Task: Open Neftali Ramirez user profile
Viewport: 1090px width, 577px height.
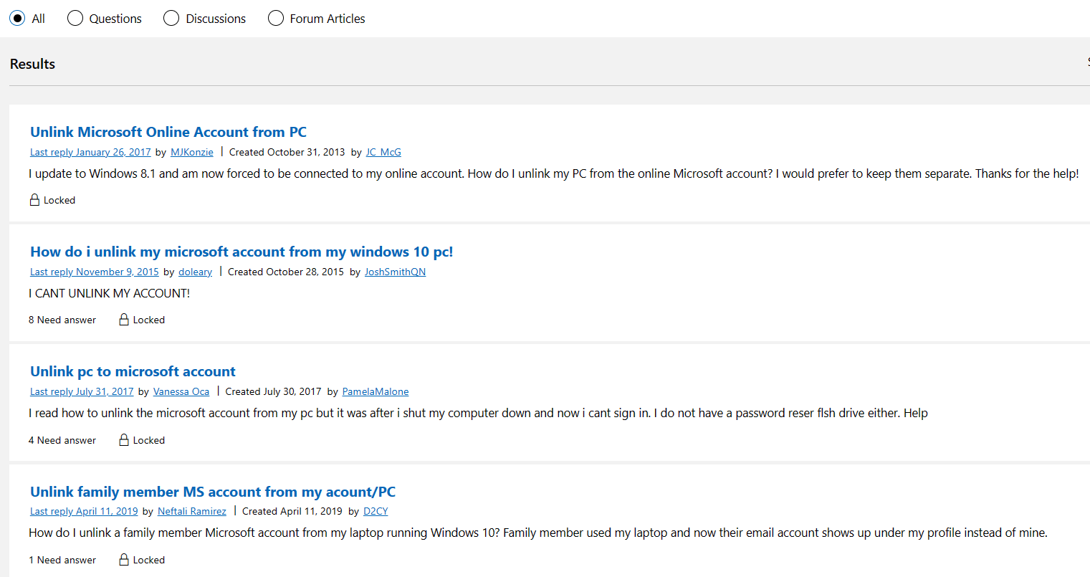Action: 192,511
